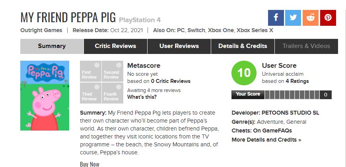
Task: Go to the User Reviews tab
Action: coord(179,46)
